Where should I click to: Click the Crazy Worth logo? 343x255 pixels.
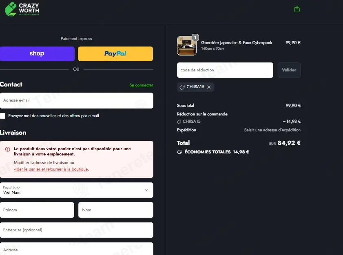tap(22, 9)
